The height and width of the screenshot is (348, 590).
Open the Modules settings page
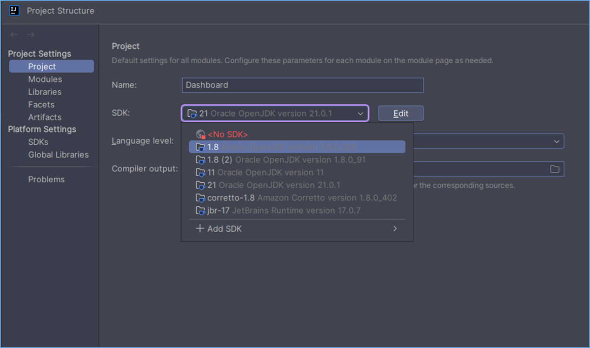(45, 80)
